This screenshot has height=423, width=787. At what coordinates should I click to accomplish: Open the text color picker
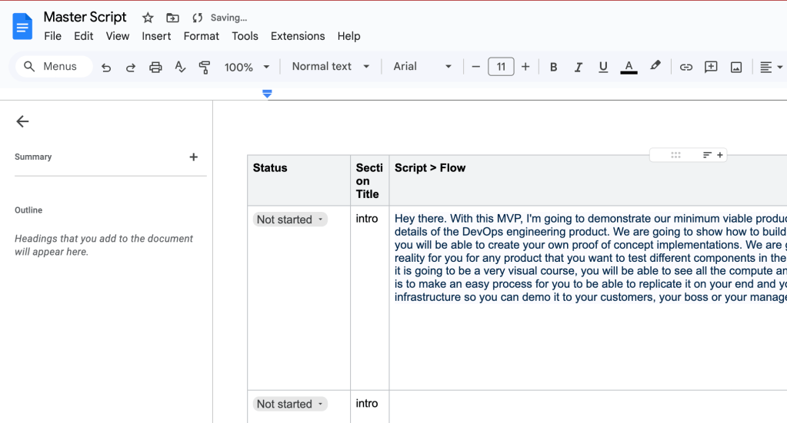[x=629, y=67]
